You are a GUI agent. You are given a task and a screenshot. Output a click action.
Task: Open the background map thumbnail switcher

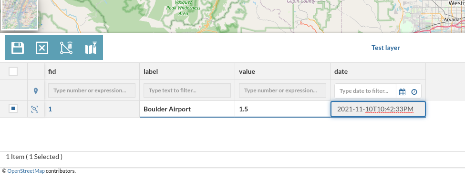pos(19,14)
